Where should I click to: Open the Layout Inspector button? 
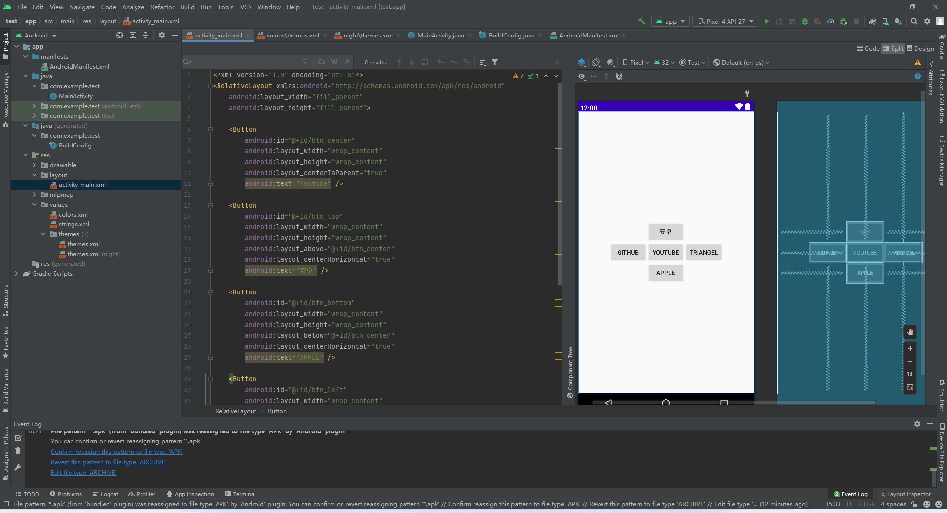[905, 494]
